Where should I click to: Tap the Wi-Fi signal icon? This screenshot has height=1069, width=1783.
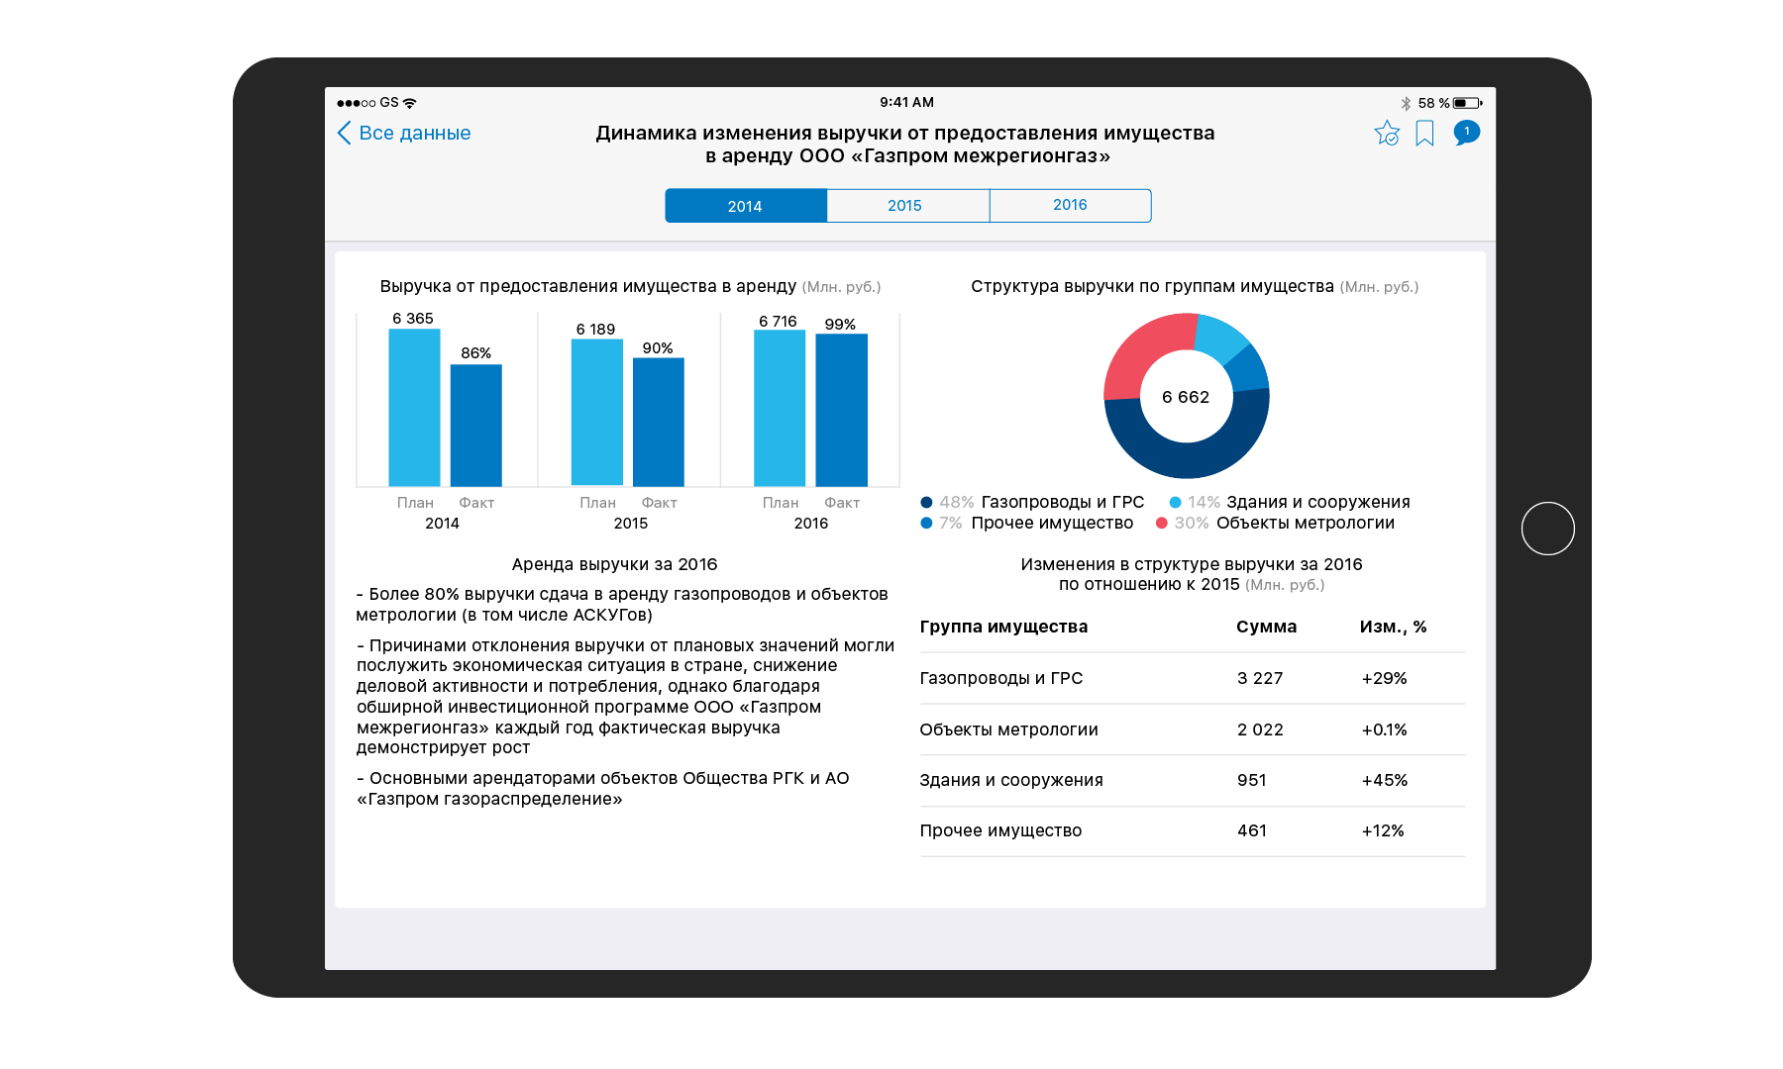click(410, 103)
